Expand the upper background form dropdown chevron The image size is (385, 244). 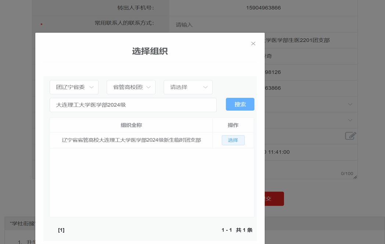coord(350,104)
